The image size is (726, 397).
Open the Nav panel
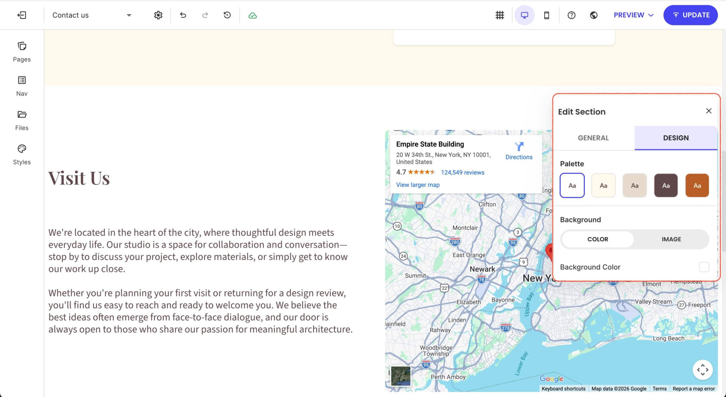pos(22,86)
